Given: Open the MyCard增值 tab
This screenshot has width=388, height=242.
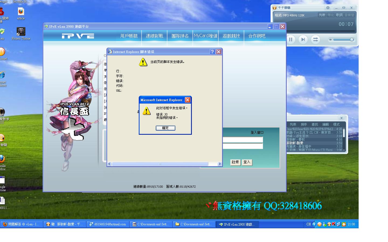Looking at the screenshot, I should pyautogui.click(x=205, y=36).
